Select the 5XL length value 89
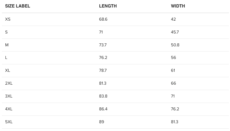The height and width of the screenshot is (131, 230). click(102, 122)
